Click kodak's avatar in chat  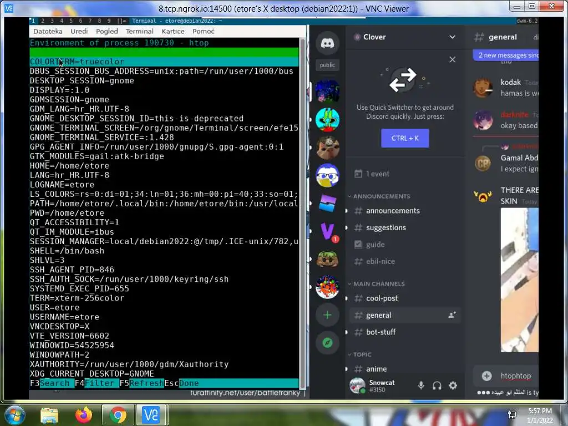tap(483, 87)
